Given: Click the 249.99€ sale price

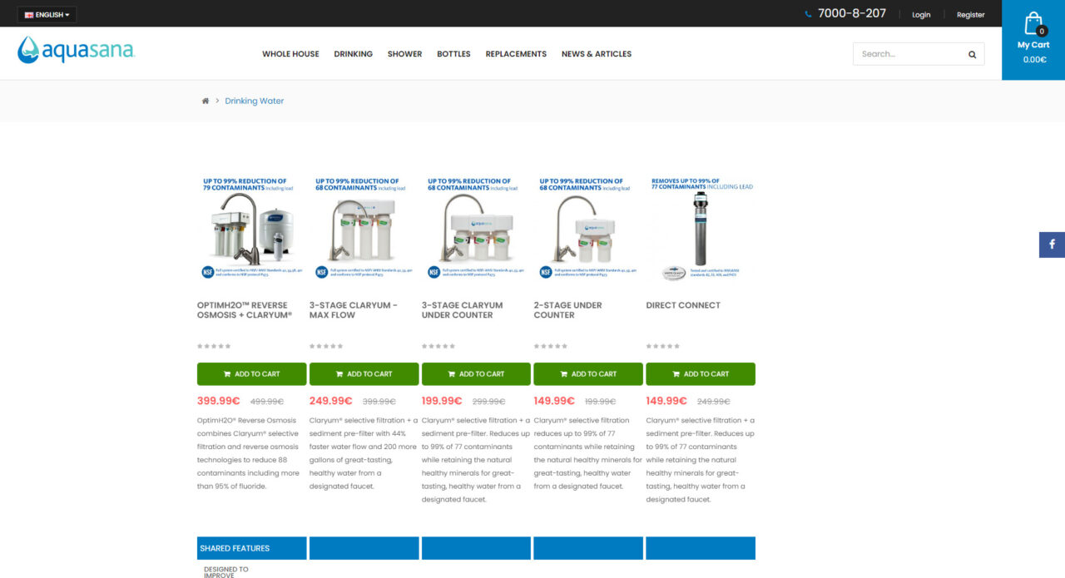Looking at the screenshot, I should (331, 401).
